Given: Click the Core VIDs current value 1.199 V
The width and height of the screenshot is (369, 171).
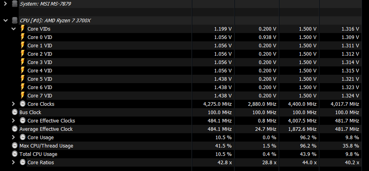Looking at the screenshot, I should [223, 29].
